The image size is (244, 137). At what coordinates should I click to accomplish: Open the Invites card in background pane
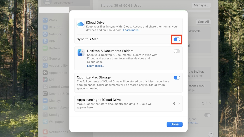click(199, 73)
